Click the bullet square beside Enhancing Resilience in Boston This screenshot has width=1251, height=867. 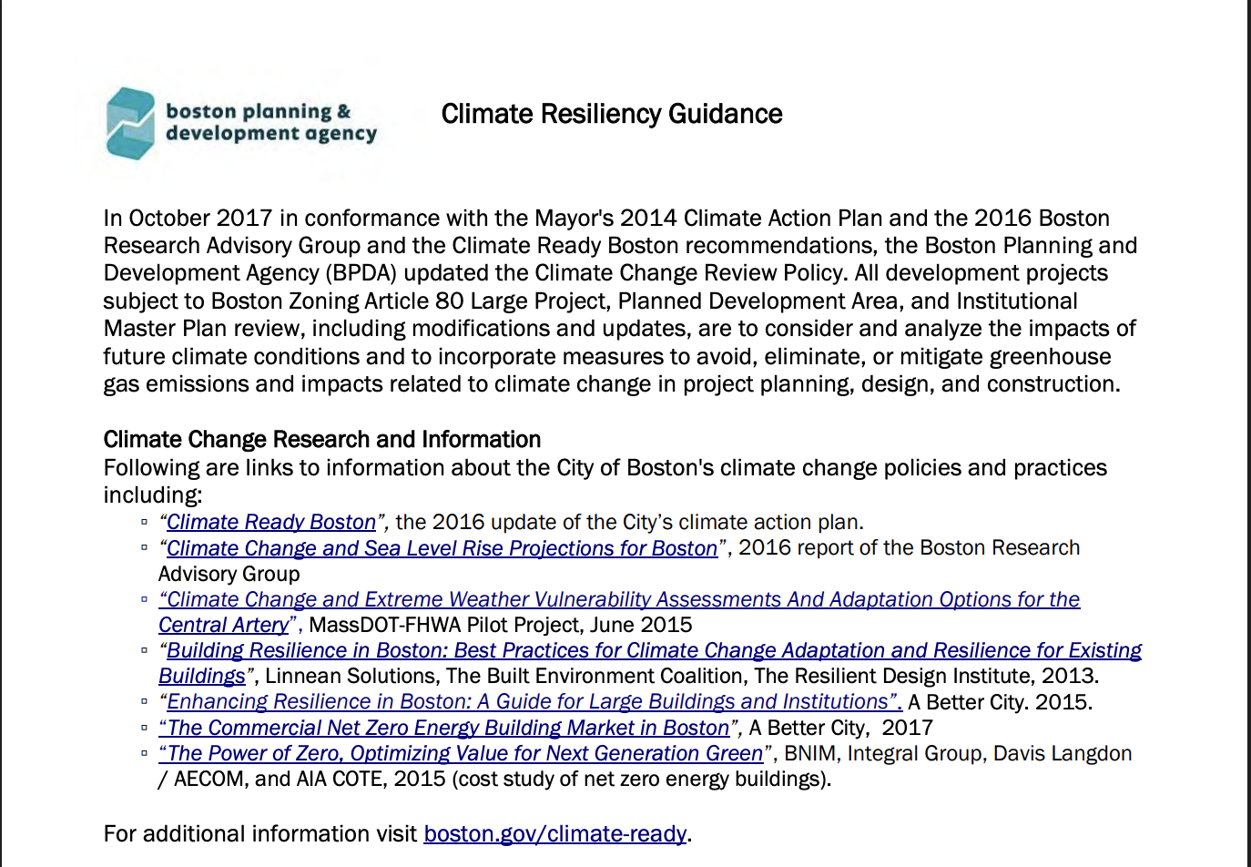click(x=143, y=701)
